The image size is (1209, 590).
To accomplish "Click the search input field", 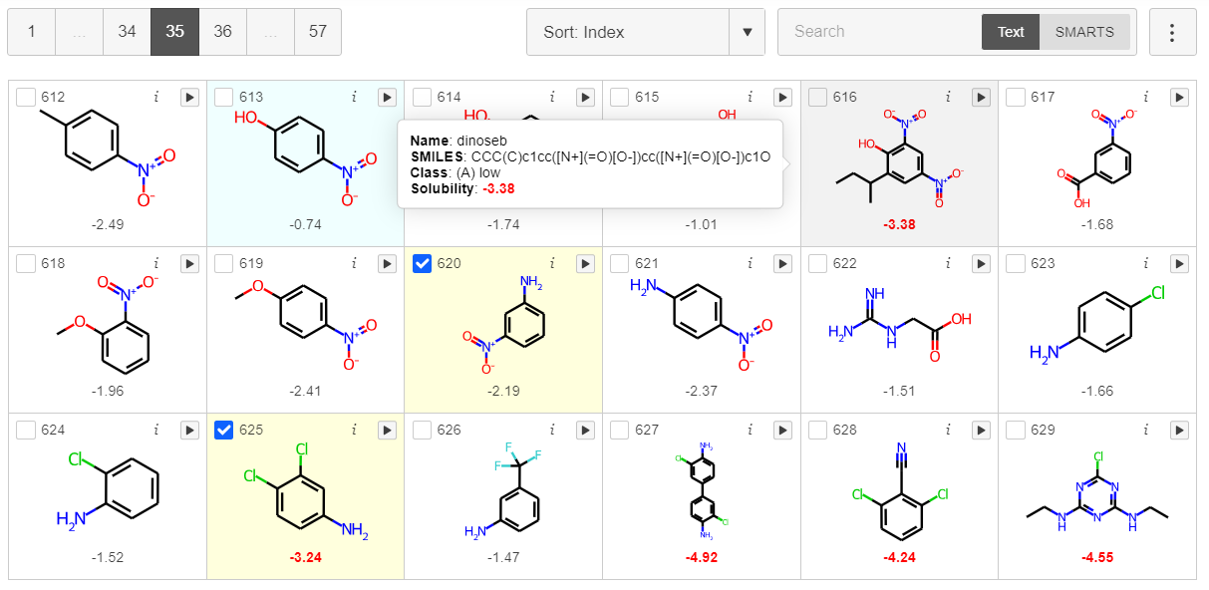I will [877, 32].
